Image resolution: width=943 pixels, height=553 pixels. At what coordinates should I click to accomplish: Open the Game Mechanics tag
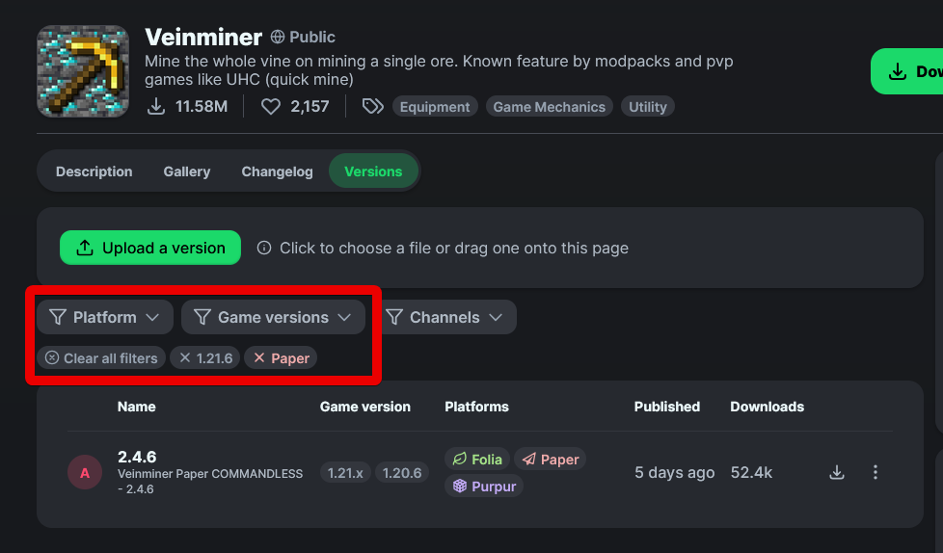pyautogui.click(x=549, y=106)
